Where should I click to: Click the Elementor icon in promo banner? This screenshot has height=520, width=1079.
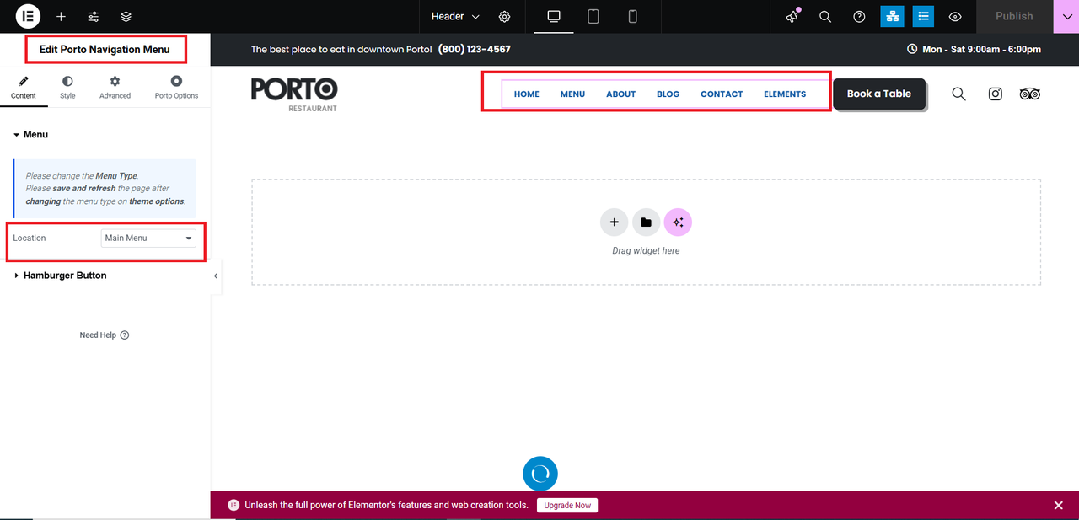(234, 506)
